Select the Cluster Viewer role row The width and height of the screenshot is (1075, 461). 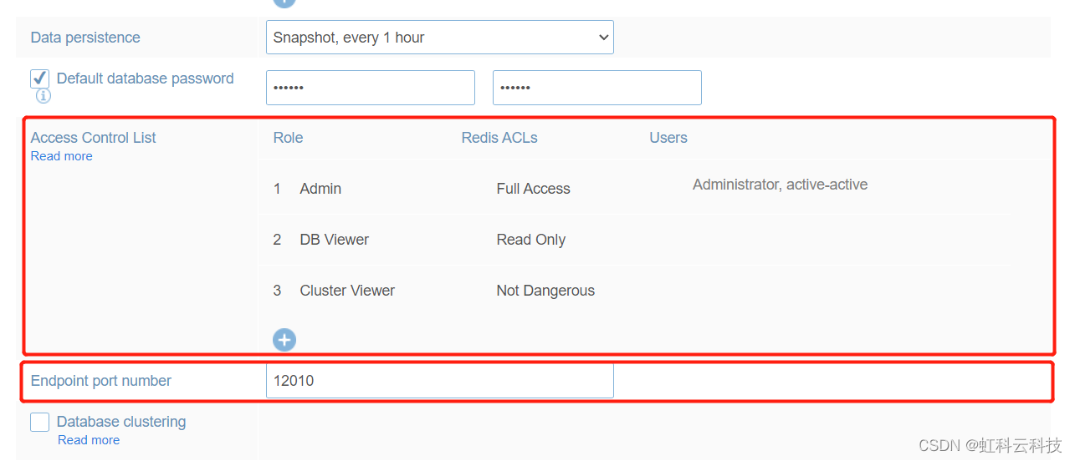click(636, 291)
